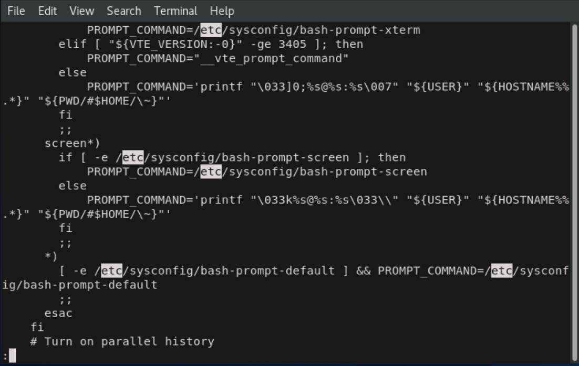Open the Search menu
This screenshot has height=366, width=579.
(123, 10)
